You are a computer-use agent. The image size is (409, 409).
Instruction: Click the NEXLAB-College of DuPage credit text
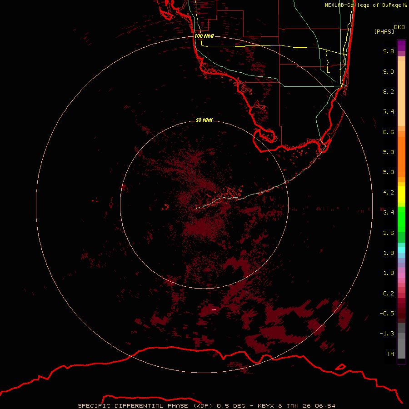363,5
